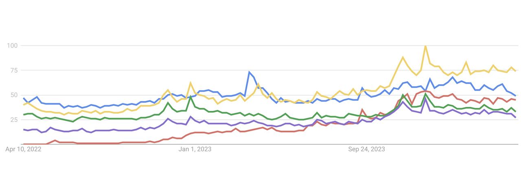This screenshot has width=521, height=191.
Task: Click the yellow line's highest peak at 100
Action: (x=425, y=46)
